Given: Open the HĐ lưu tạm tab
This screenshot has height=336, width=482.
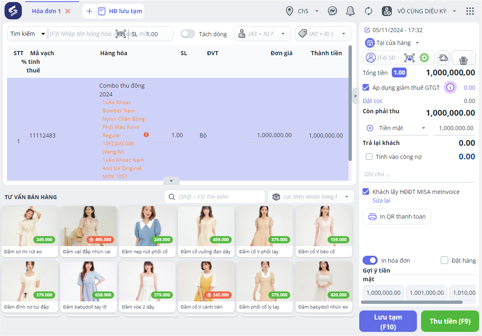Looking at the screenshot, I should [x=120, y=11].
